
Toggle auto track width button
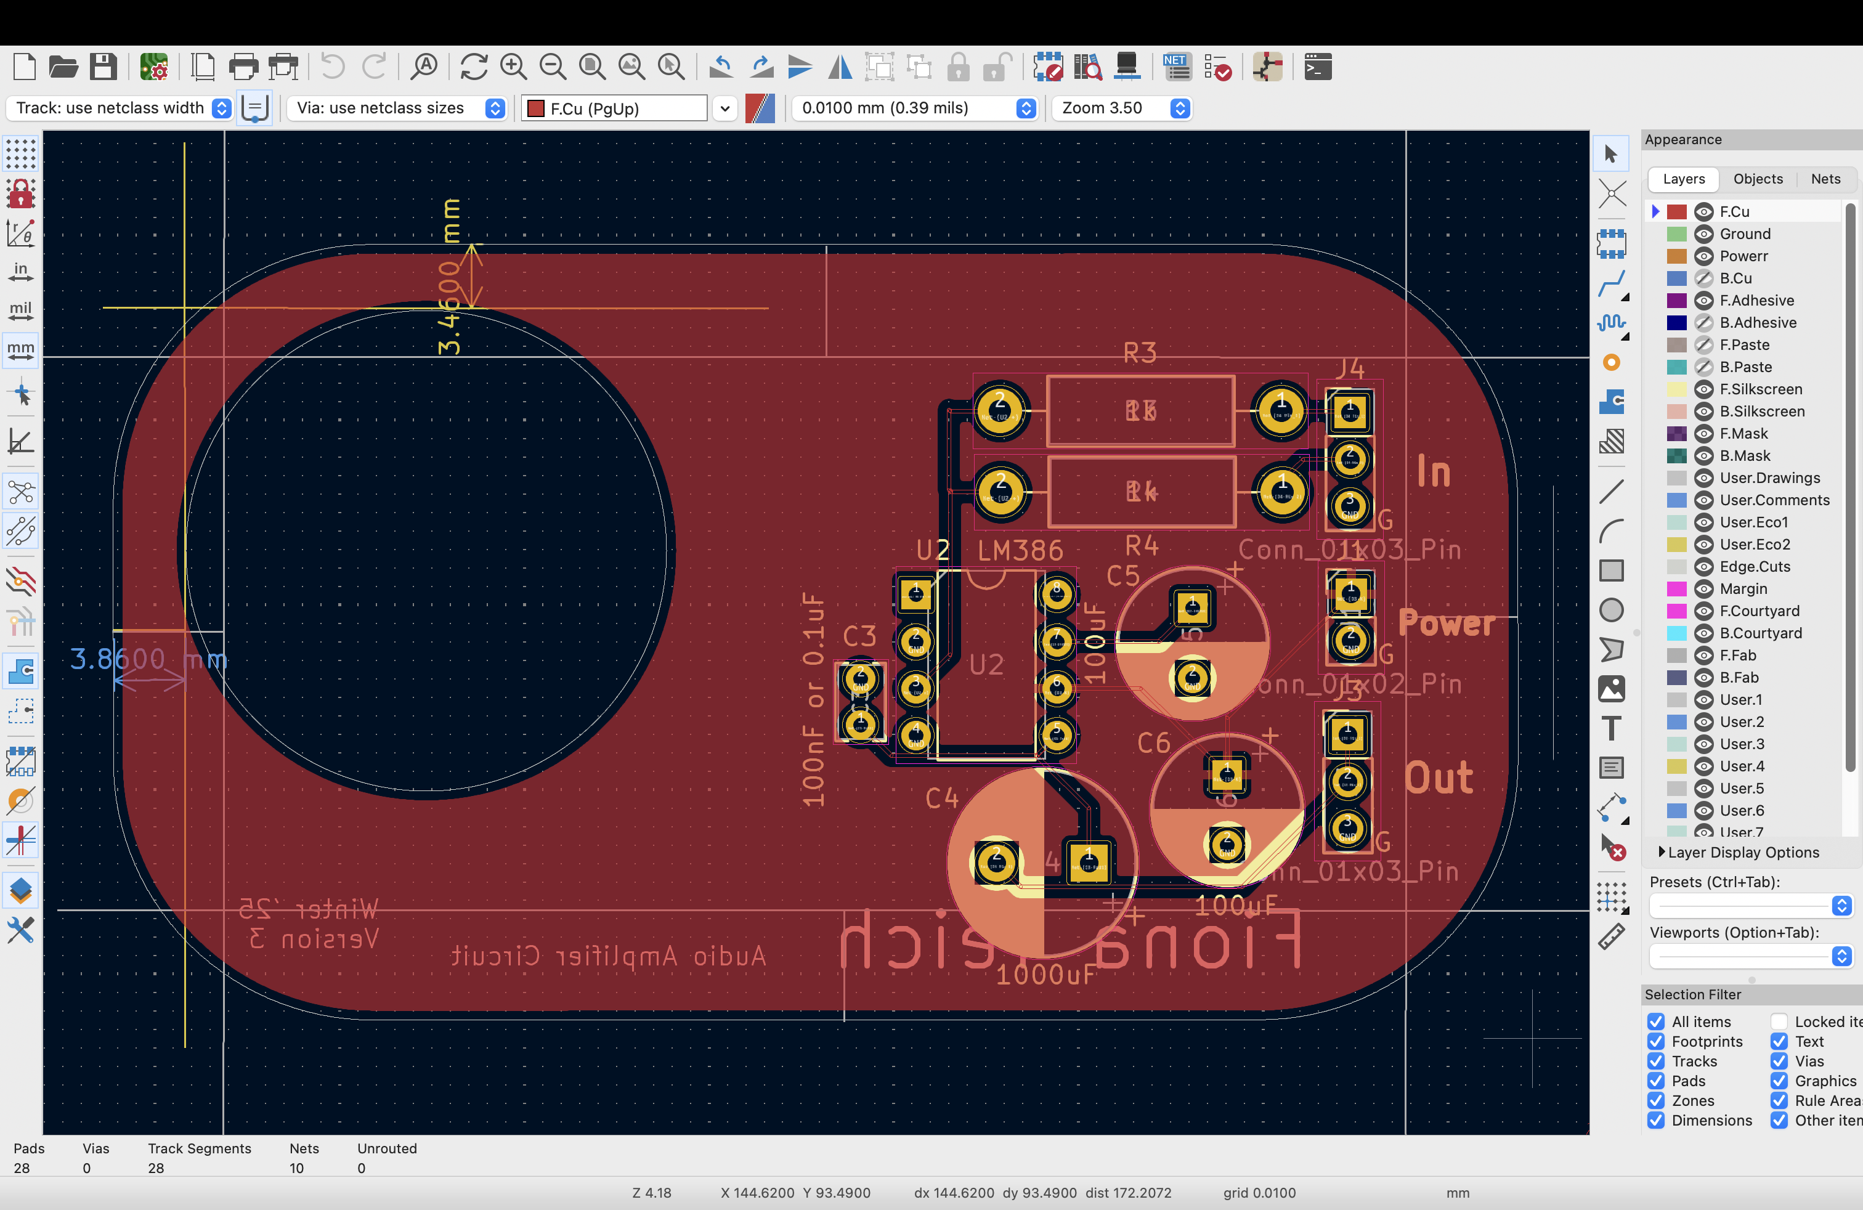pyautogui.click(x=254, y=108)
